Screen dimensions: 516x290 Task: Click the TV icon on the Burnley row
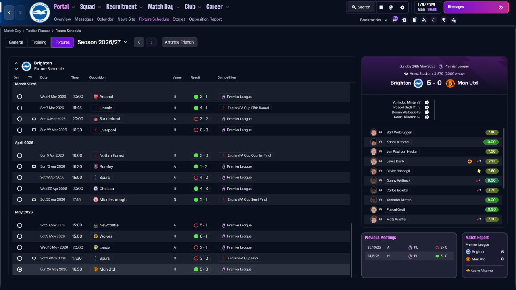(34, 167)
